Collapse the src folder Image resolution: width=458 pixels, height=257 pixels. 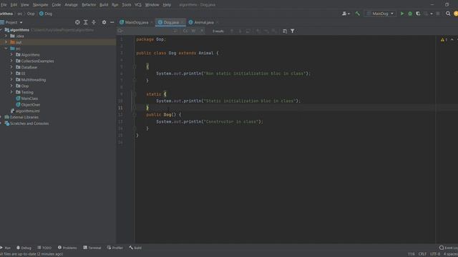pyautogui.click(x=6, y=49)
